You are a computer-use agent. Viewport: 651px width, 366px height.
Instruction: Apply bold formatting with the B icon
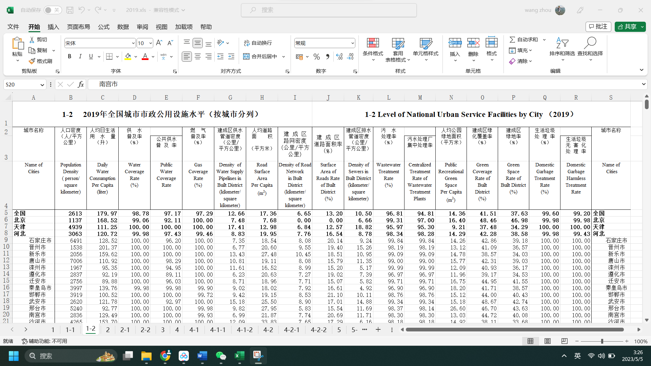70,57
